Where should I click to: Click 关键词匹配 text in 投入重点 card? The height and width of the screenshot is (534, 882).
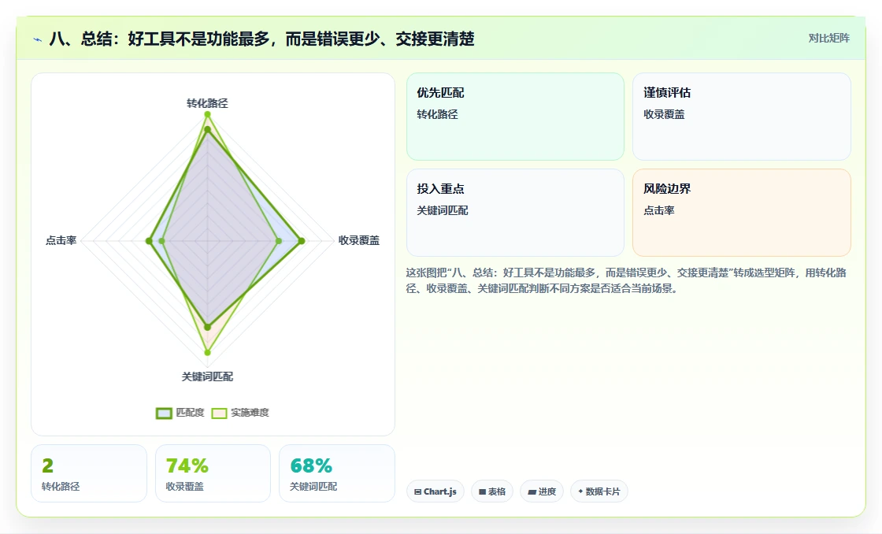pyautogui.click(x=442, y=211)
